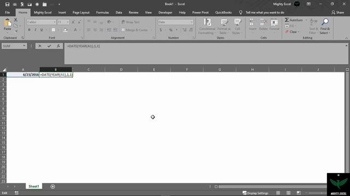Click the Cut scissors icon

[x=16, y=20]
